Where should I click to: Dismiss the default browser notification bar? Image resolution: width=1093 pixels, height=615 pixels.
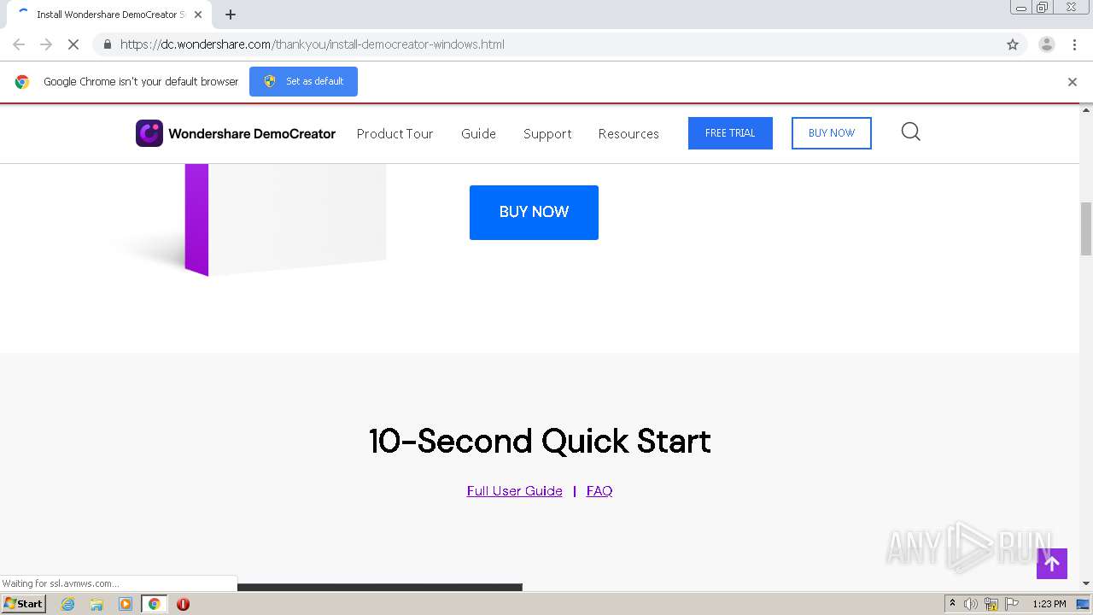(1073, 82)
